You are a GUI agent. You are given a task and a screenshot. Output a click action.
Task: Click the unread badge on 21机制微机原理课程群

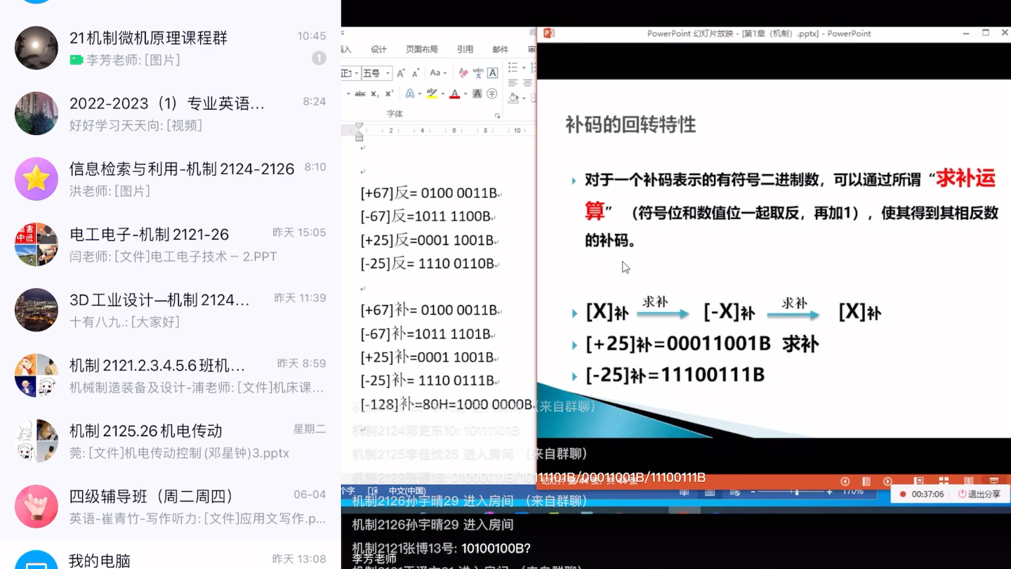tap(319, 58)
